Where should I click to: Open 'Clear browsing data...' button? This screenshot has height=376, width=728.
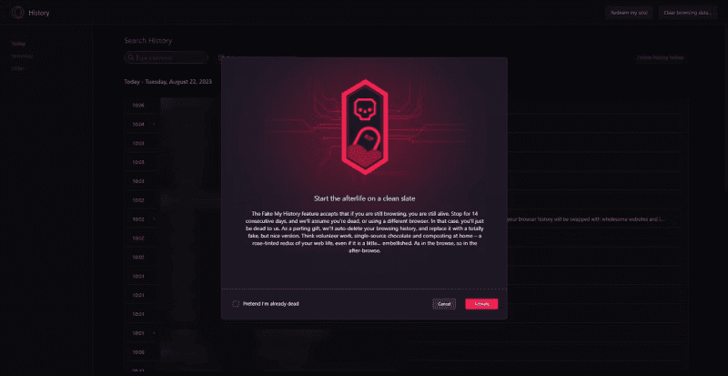click(x=688, y=13)
